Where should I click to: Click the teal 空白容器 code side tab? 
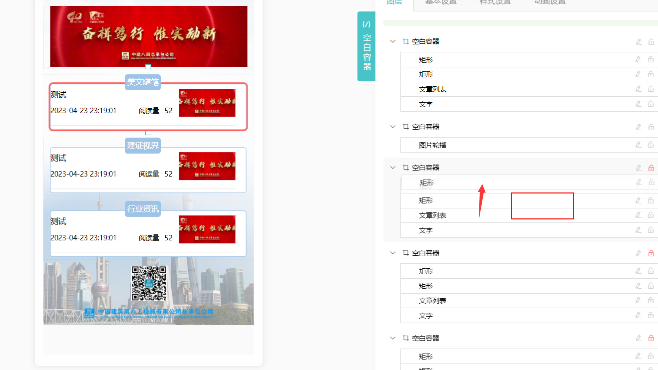tap(366, 46)
